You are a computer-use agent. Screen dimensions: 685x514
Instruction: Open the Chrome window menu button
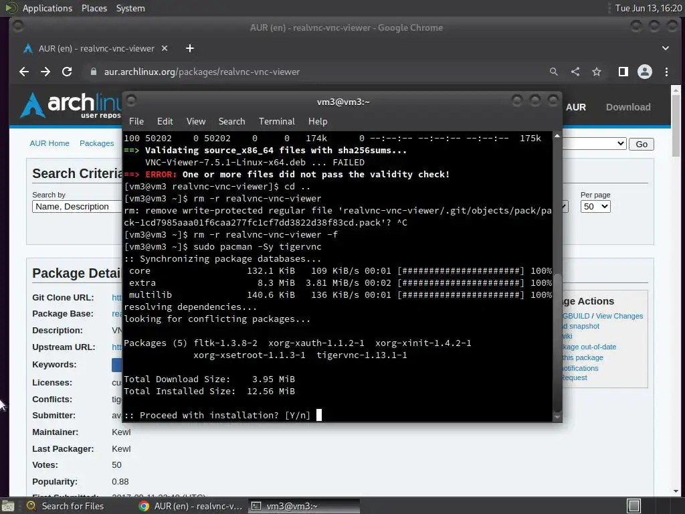click(18, 27)
